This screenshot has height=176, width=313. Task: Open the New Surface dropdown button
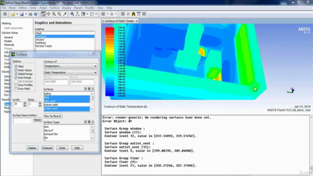(53, 116)
